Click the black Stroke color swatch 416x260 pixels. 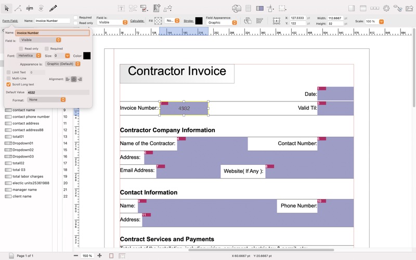coord(199,21)
